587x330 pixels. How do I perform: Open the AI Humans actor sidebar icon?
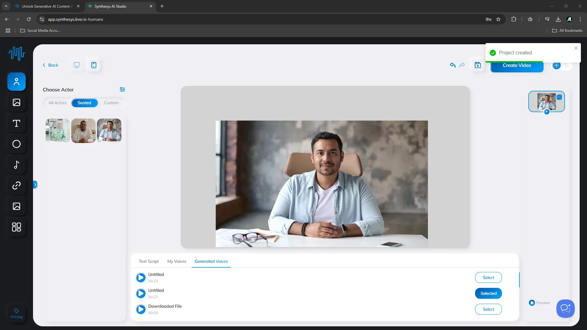17,82
